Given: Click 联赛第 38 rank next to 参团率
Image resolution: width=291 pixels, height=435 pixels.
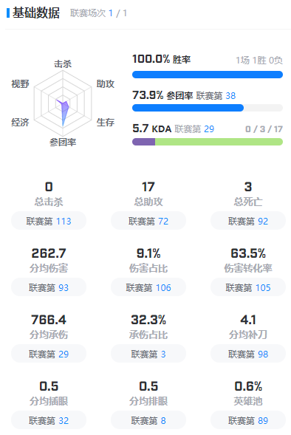Looking at the screenshot, I should [x=216, y=96].
